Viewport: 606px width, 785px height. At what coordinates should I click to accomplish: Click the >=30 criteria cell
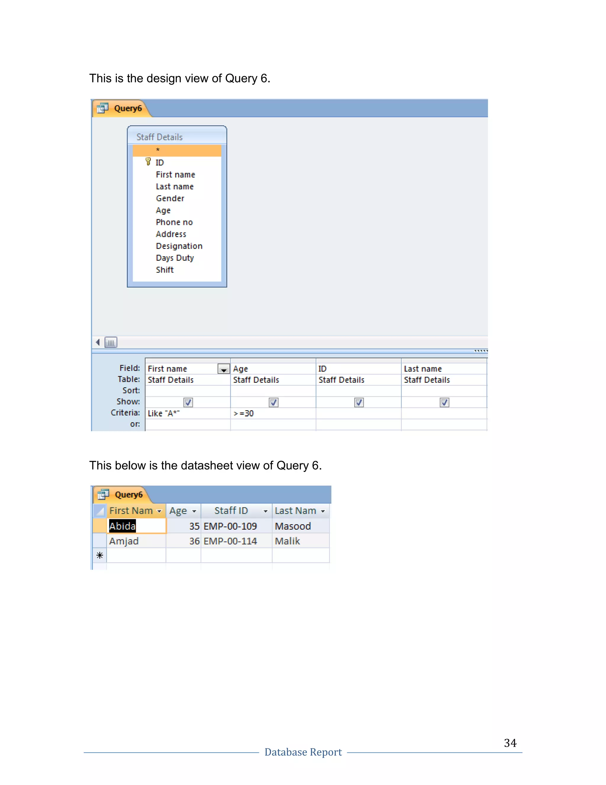(273, 413)
